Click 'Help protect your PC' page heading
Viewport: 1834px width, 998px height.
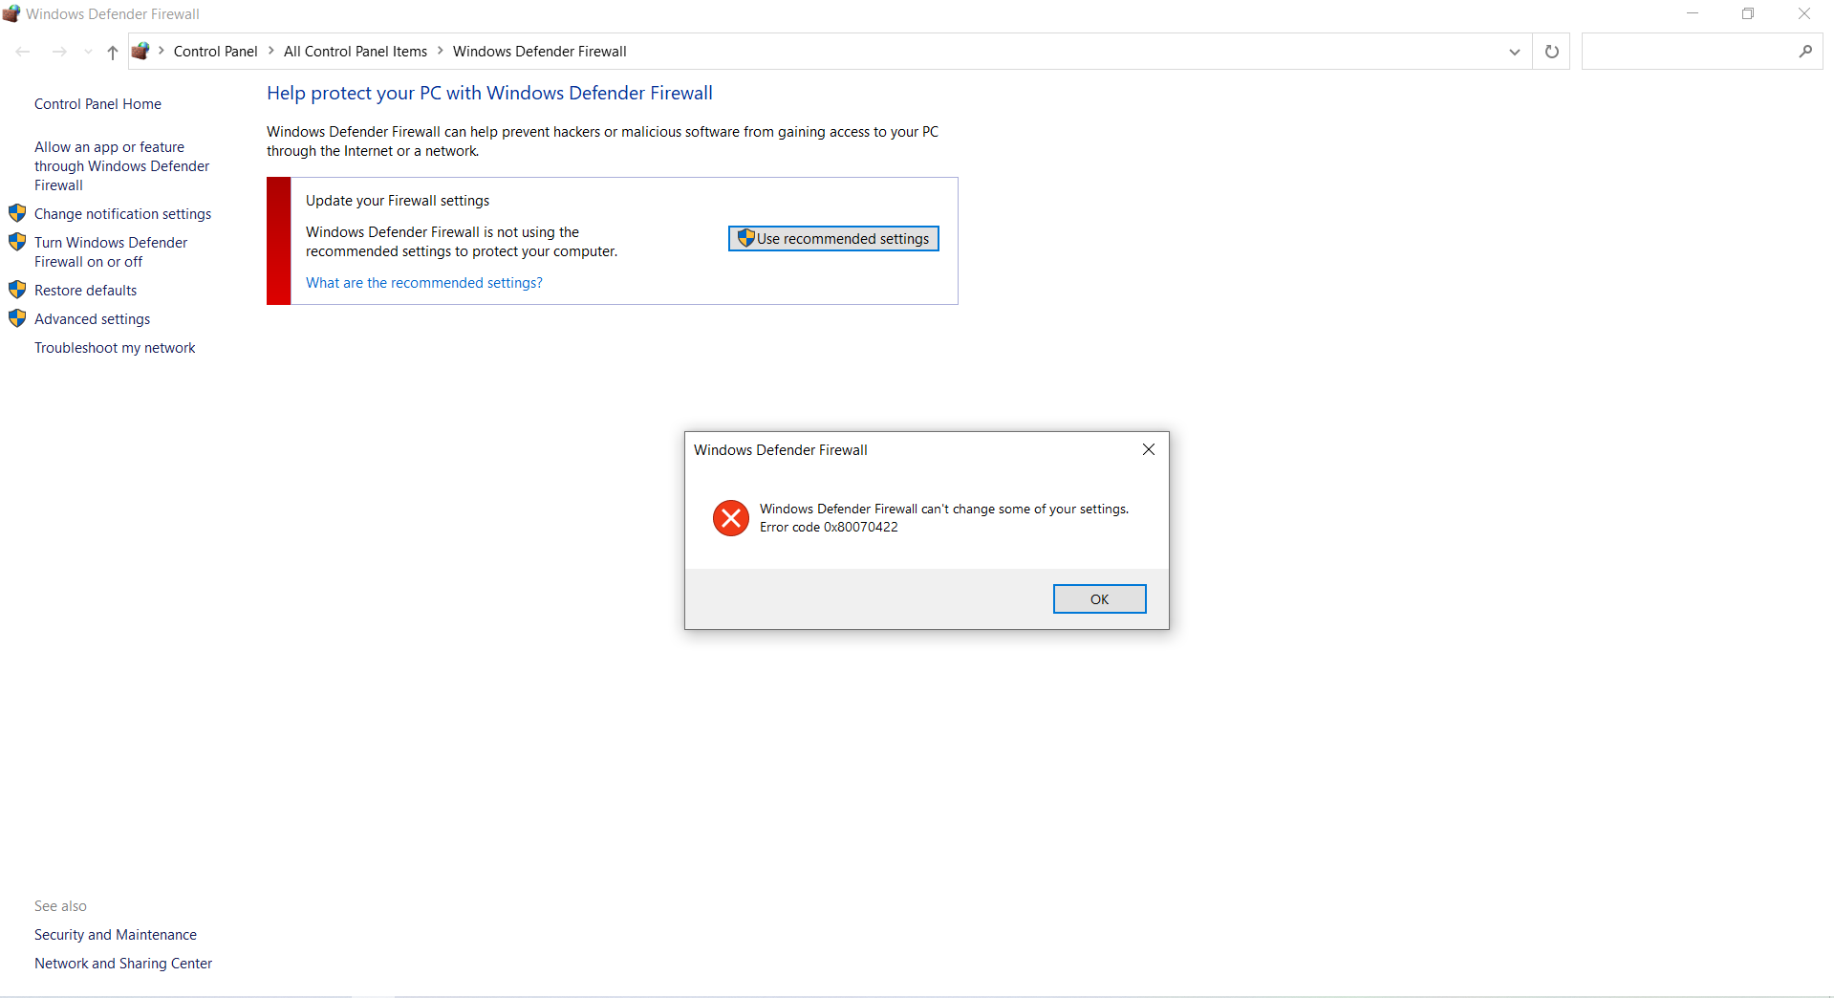[489, 93]
